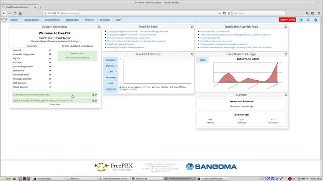The width and height of the screenshot is (323, 181).
Task: Open the Settings menu
Action: click(104, 20)
